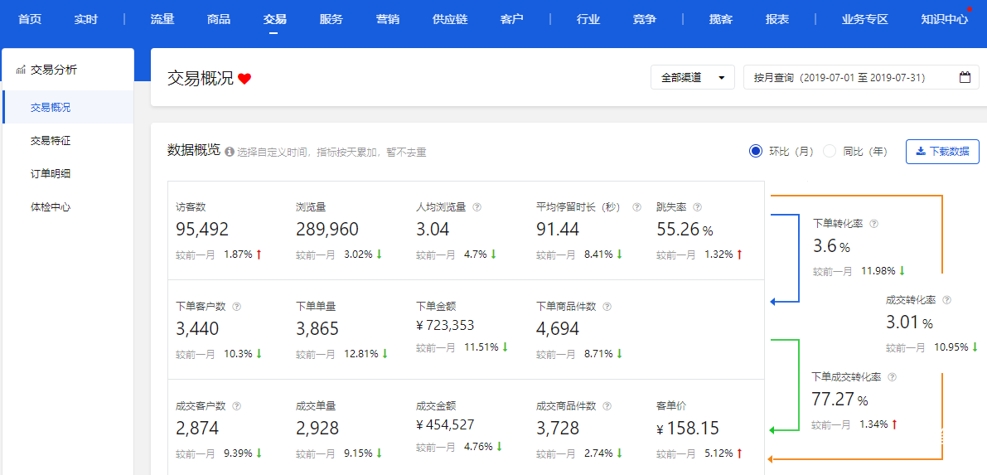Viewport: 987px width, 475px height.
Task: Open 体检中心 in the sidebar
Action: tap(51, 207)
